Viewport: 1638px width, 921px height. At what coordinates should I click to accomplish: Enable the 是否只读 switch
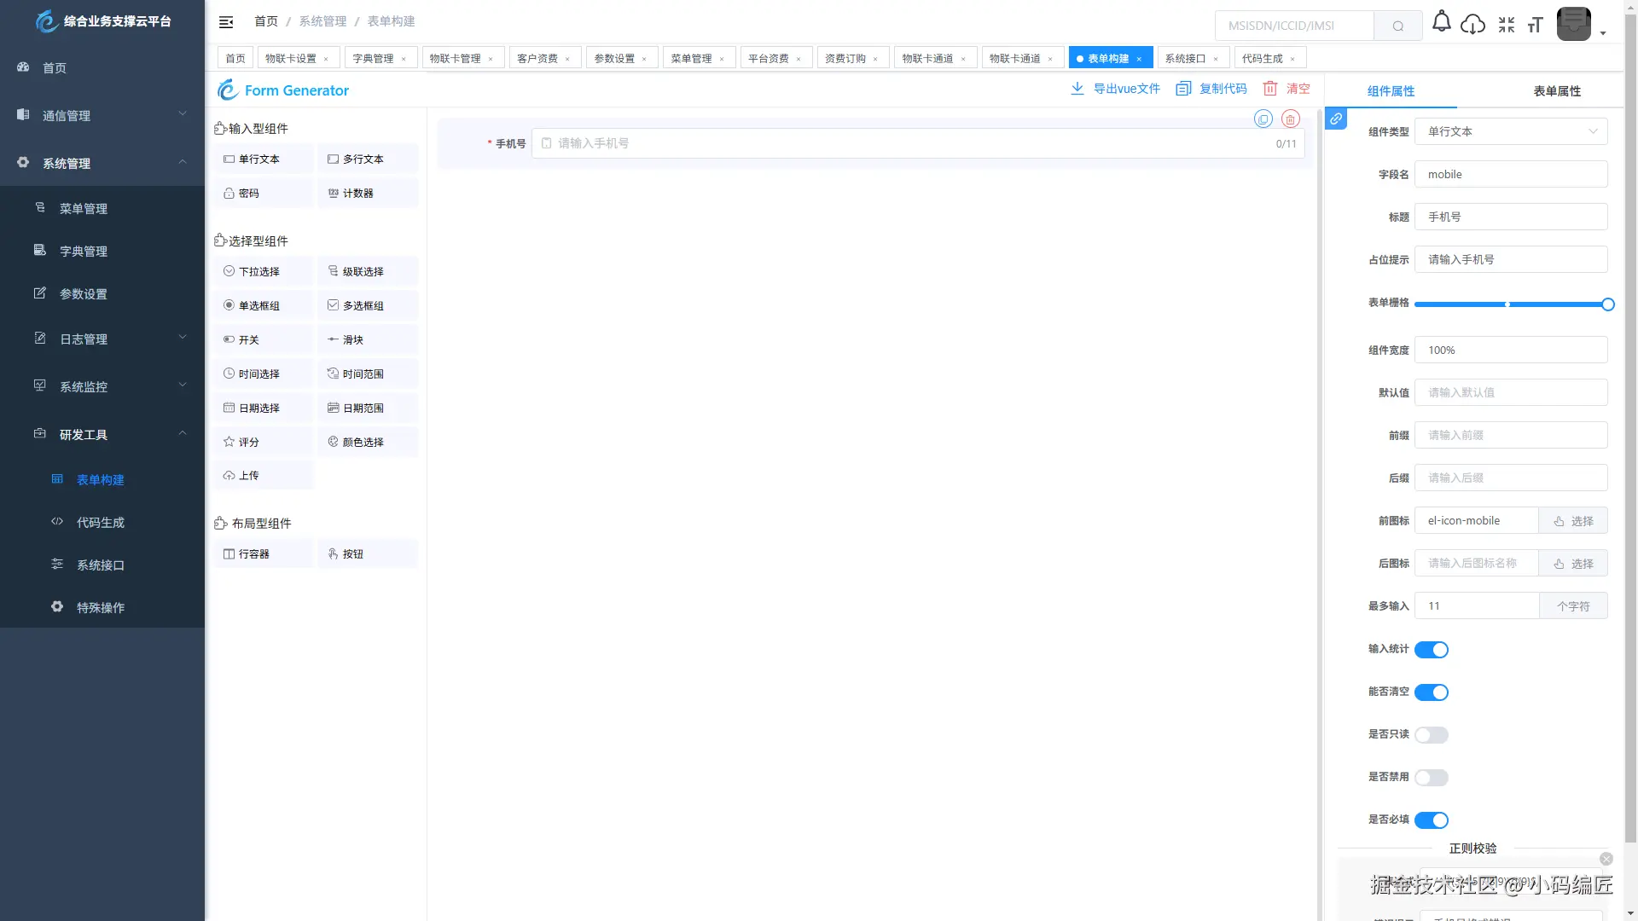point(1431,735)
